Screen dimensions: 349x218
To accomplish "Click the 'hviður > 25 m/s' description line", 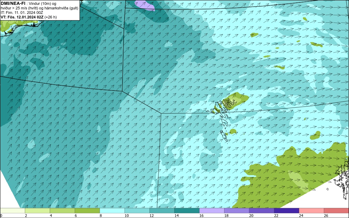I will tap(39, 8).
